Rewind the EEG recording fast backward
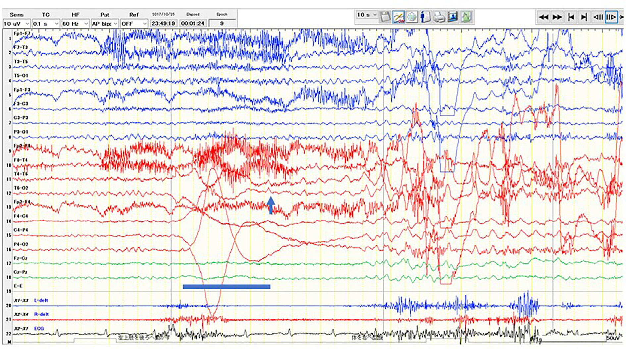Viewport: 626px width, 349px height. coord(543,17)
